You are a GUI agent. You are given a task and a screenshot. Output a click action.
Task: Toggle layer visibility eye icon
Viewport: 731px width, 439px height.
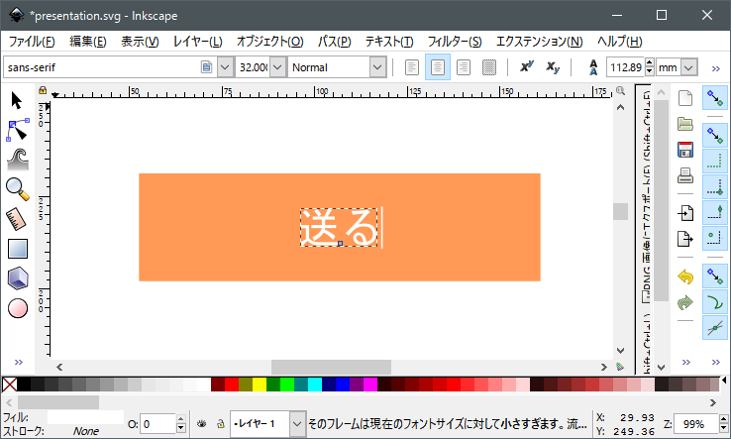coord(201,424)
